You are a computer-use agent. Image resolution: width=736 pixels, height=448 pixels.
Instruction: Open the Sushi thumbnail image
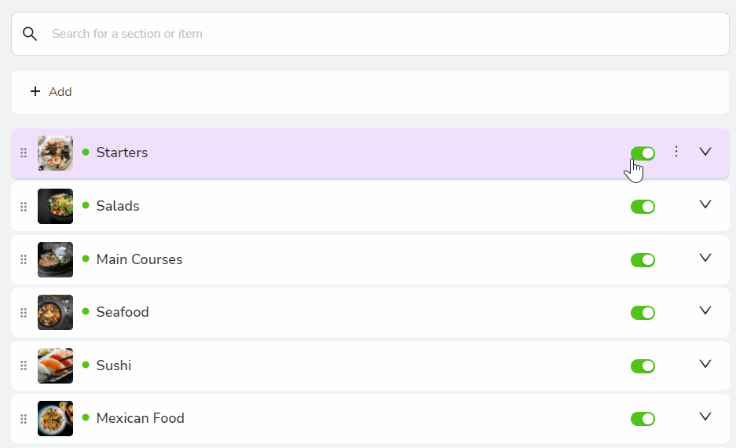coord(56,365)
